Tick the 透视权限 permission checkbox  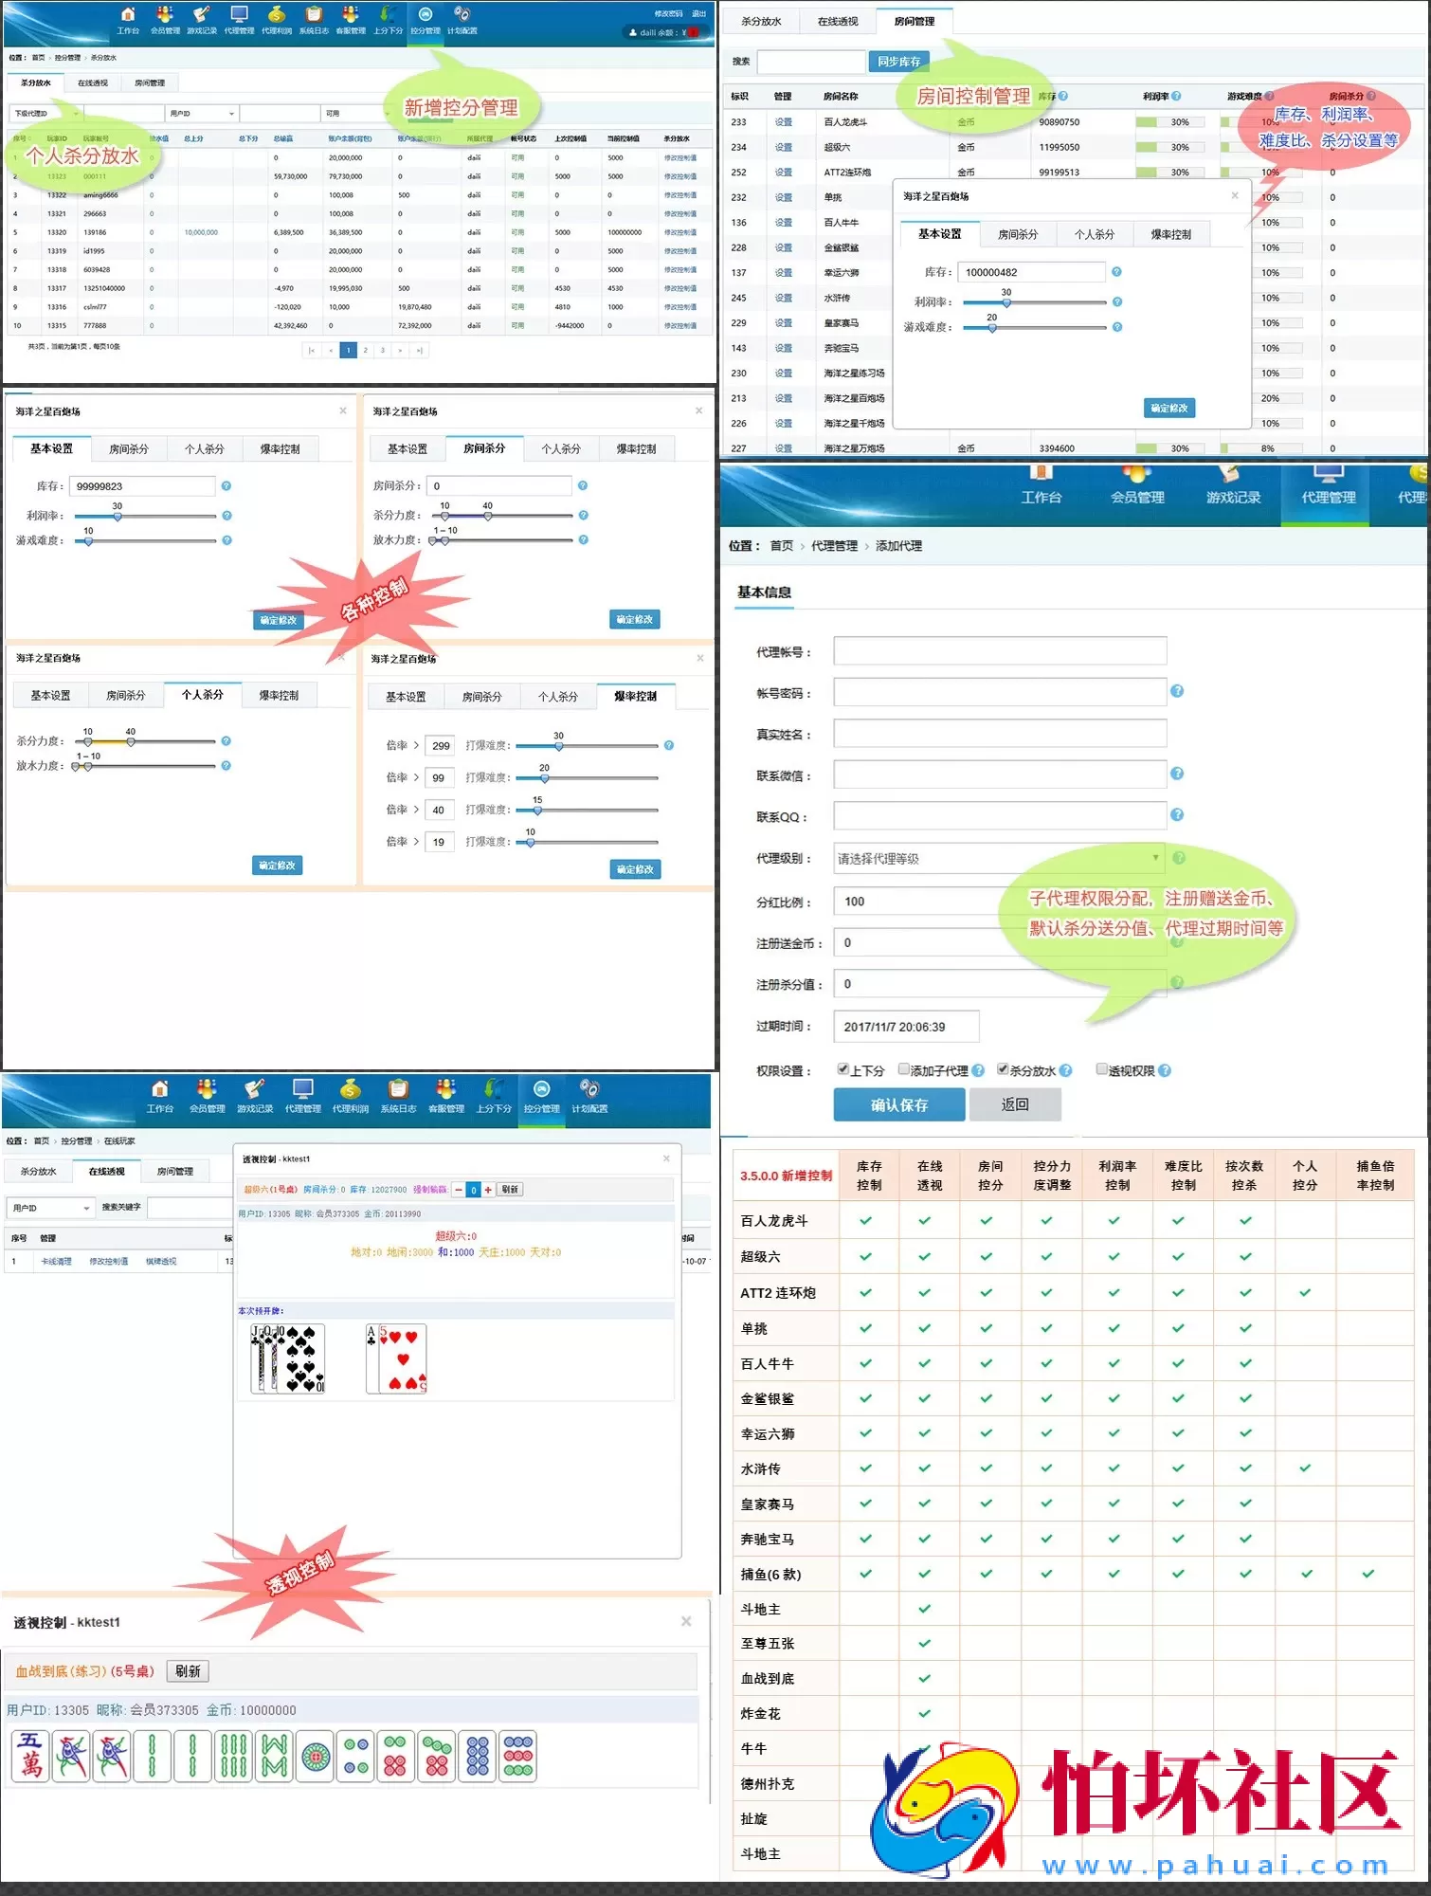tap(1101, 1069)
